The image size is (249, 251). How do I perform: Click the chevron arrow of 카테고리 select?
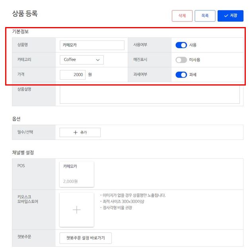click(x=98, y=60)
